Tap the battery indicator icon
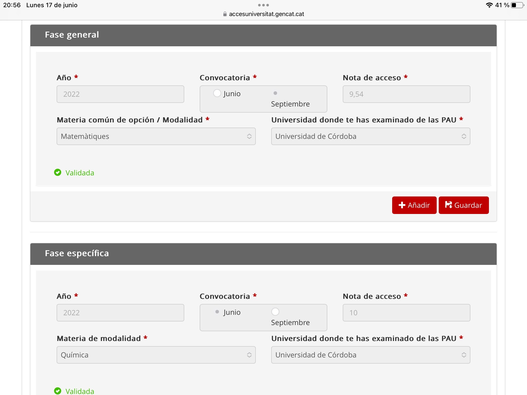Image resolution: width=527 pixels, height=395 pixels. pyautogui.click(x=517, y=5)
